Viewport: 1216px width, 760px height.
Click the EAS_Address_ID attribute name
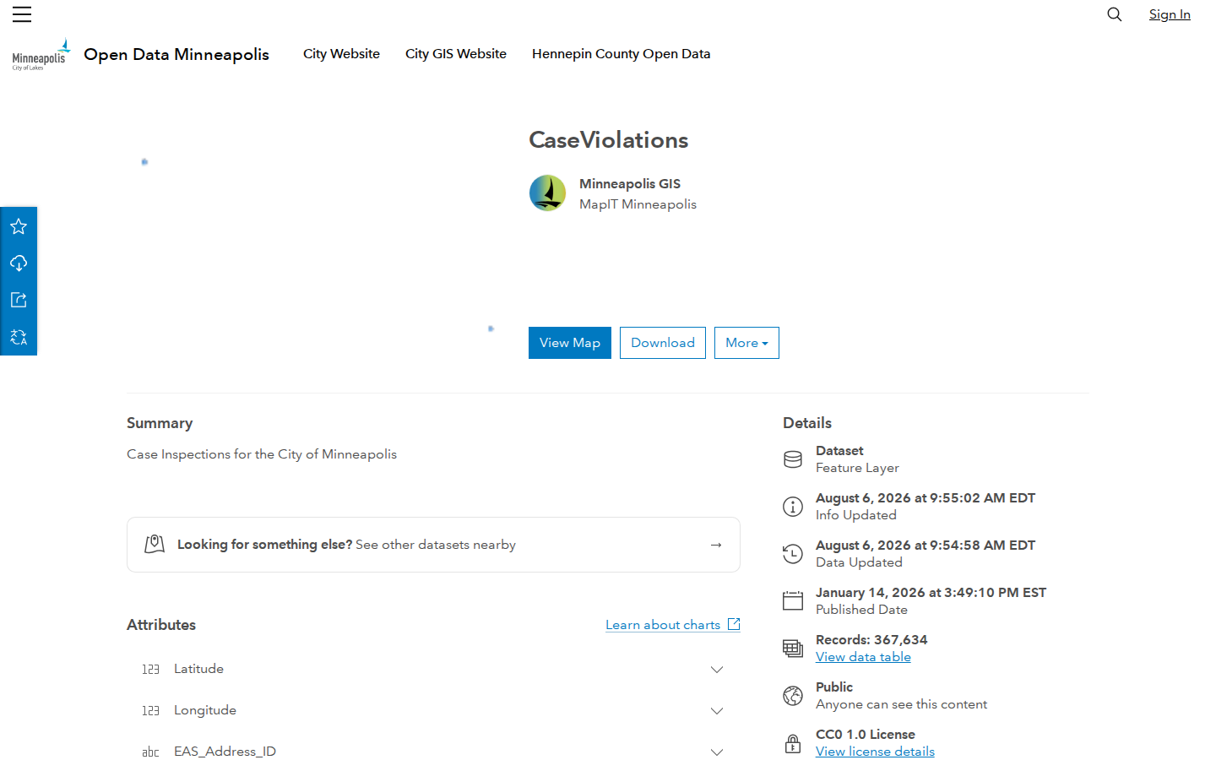(225, 752)
